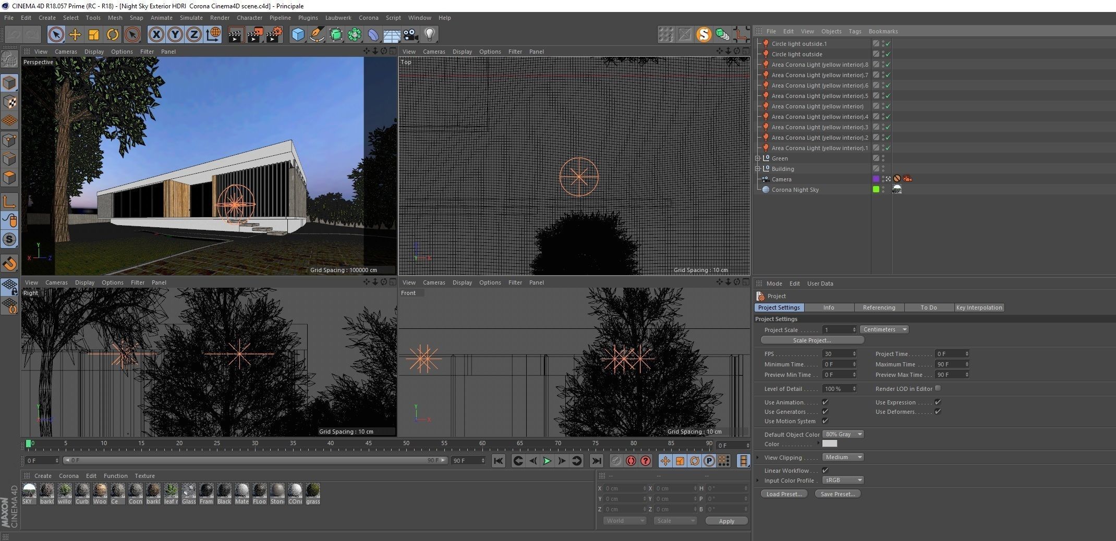Viewport: 1116px width, 541px height.
Task: Open the Corona menu in main menu bar
Action: [x=368, y=18]
